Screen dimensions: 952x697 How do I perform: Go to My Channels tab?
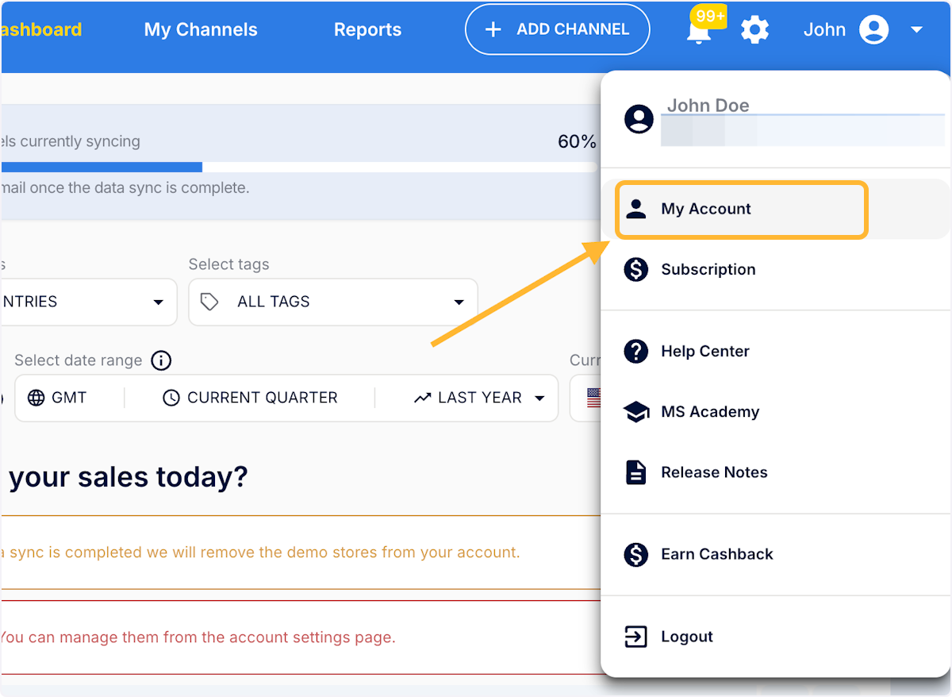point(201,29)
